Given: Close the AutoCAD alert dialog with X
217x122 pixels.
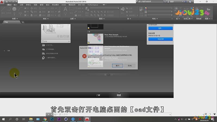Looking at the screenshot, I should click(x=135, y=48).
